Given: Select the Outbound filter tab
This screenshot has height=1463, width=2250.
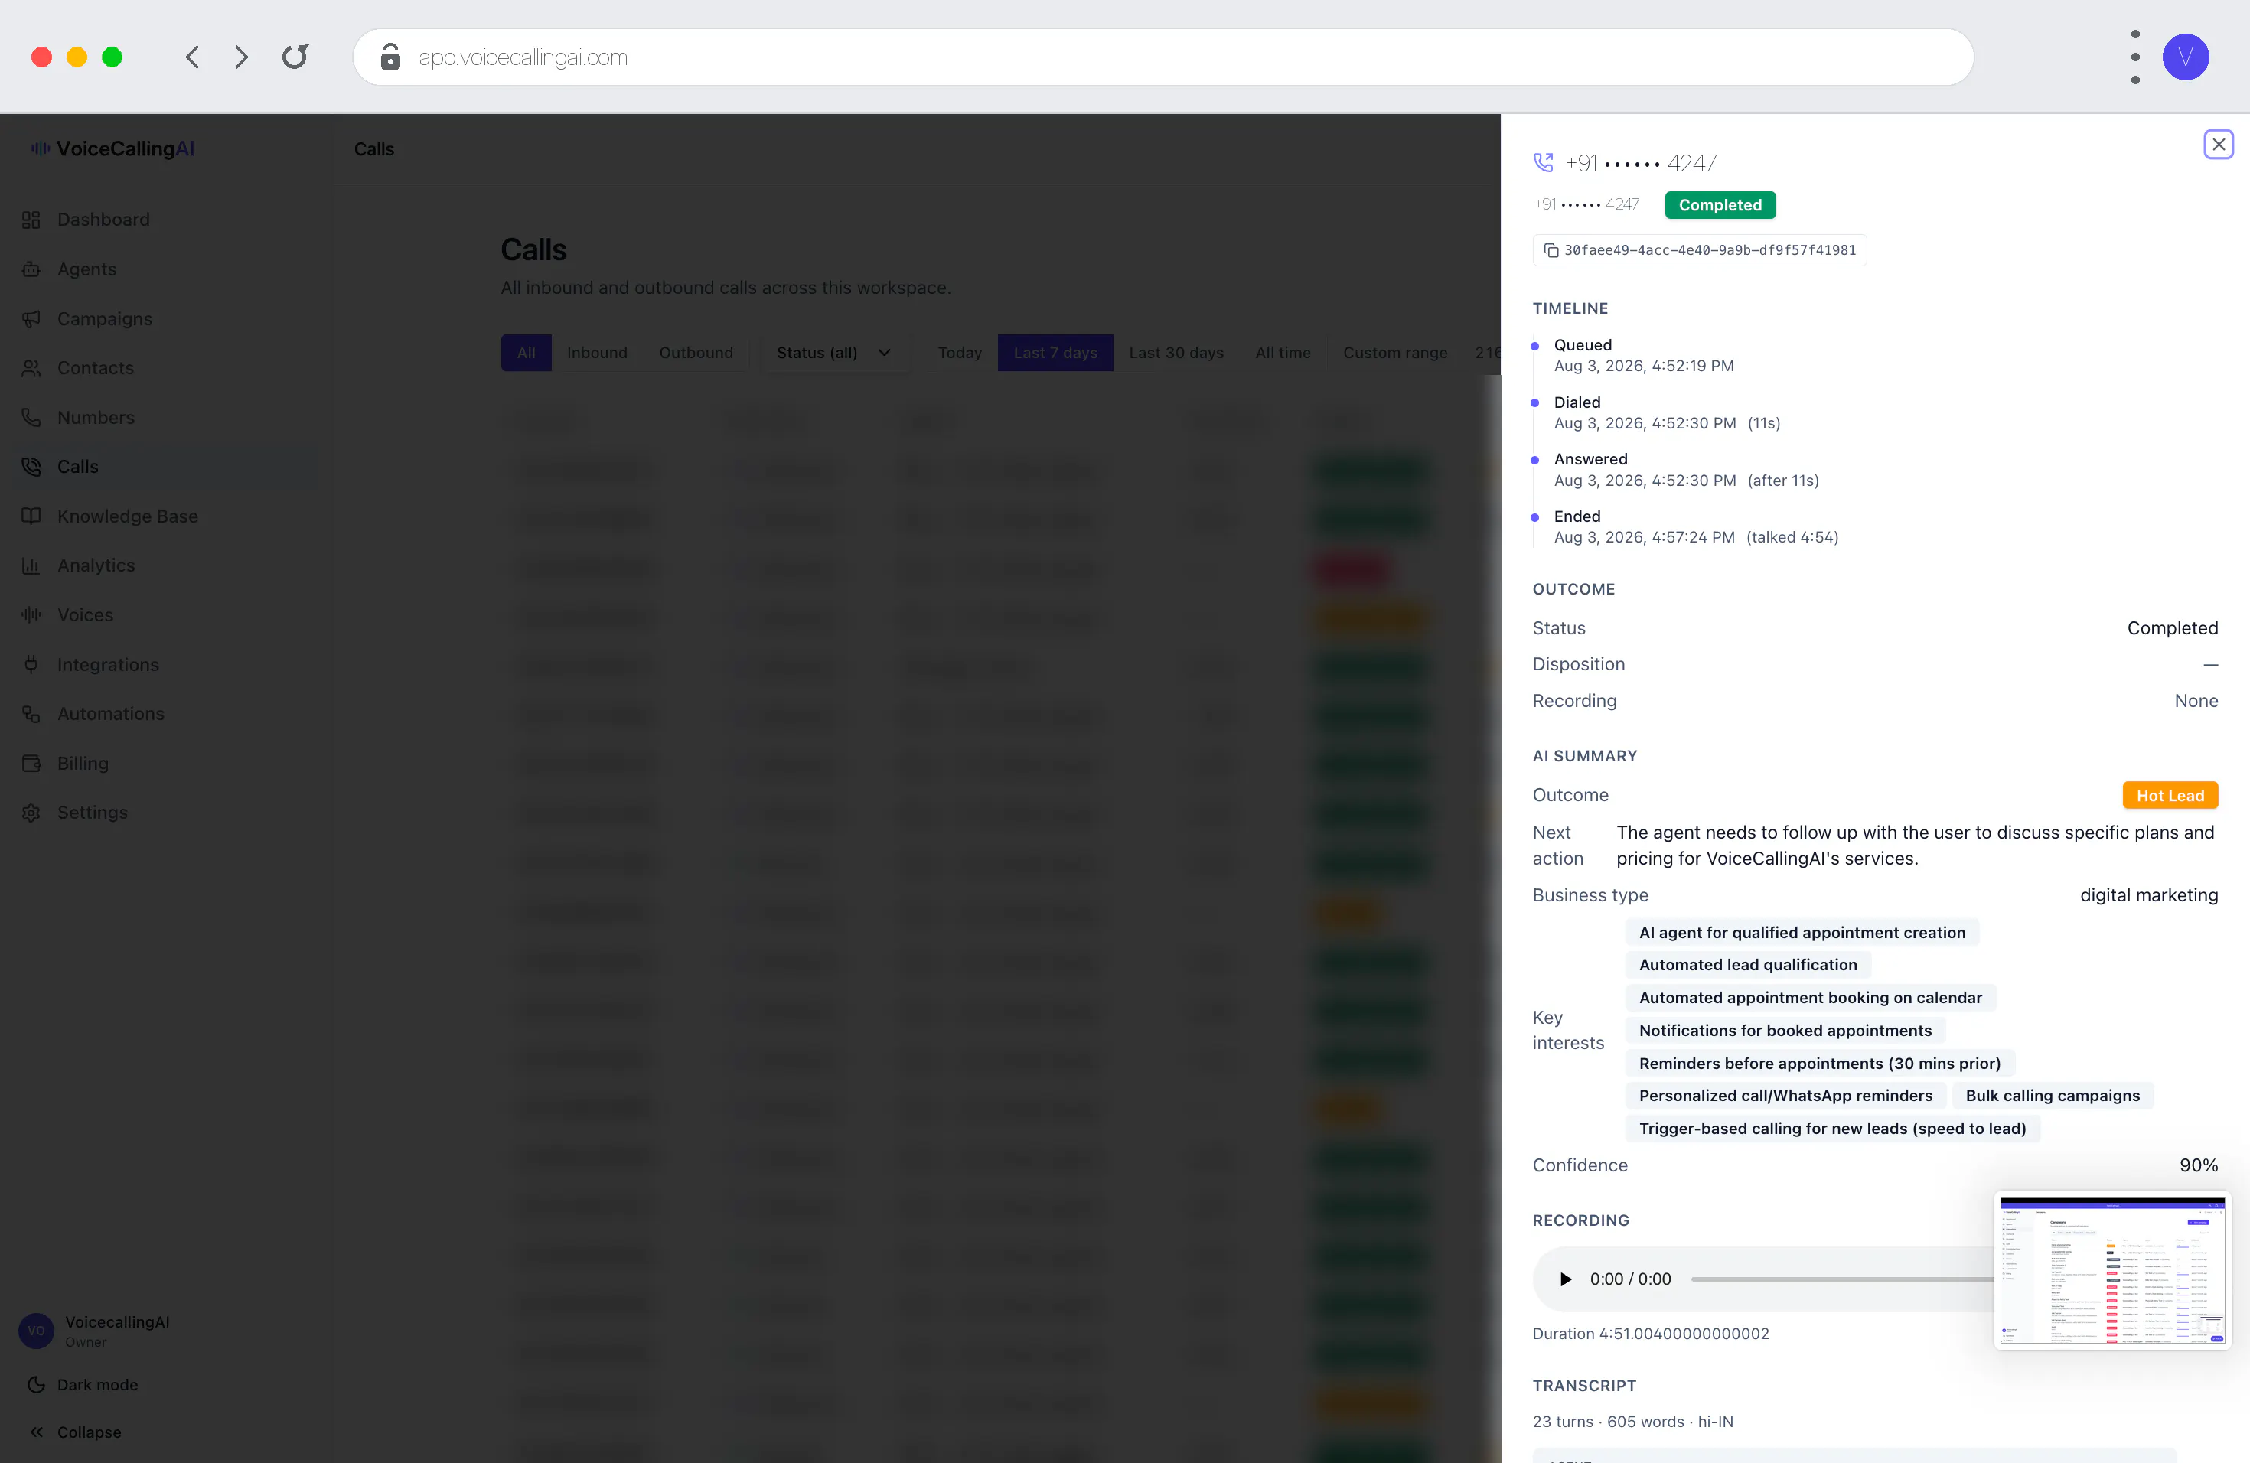Looking at the screenshot, I should click(x=696, y=353).
